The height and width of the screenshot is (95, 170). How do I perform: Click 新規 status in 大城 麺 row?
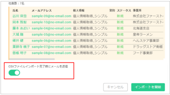pos(120,34)
